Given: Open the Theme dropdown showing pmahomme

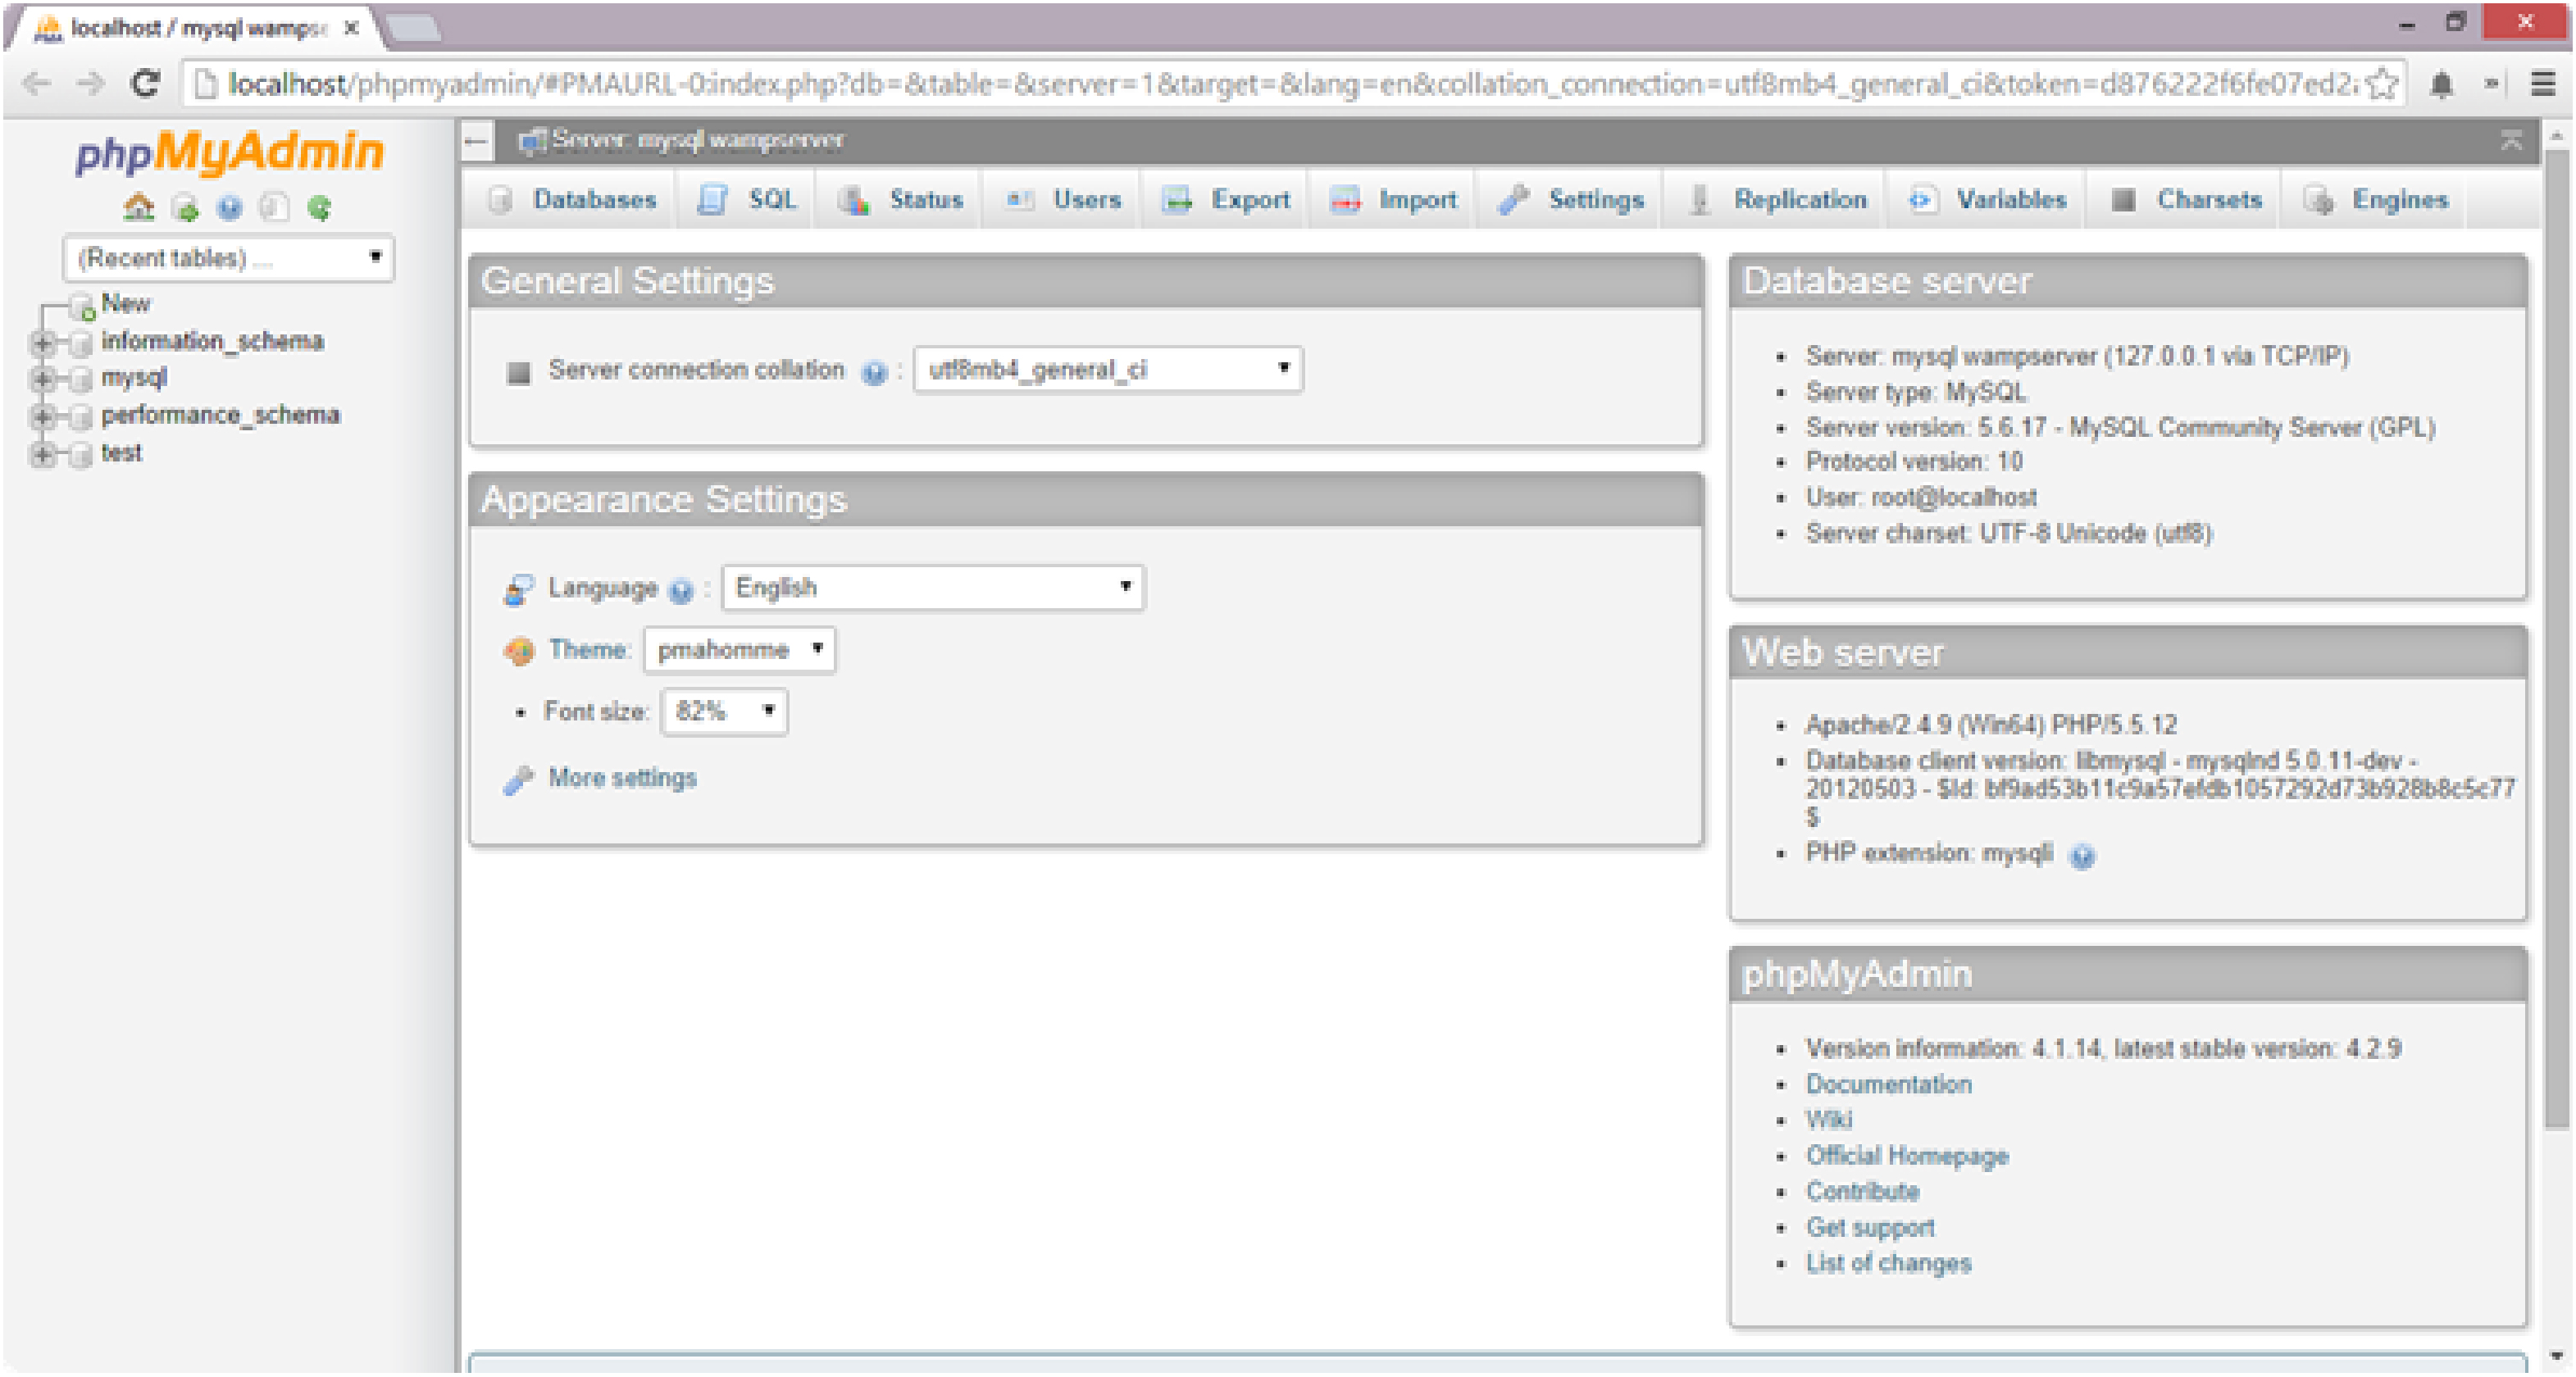Looking at the screenshot, I should (739, 651).
